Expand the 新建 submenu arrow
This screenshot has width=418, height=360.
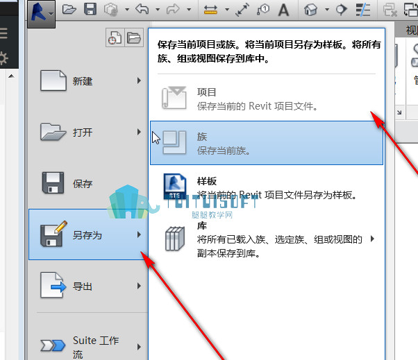point(139,80)
